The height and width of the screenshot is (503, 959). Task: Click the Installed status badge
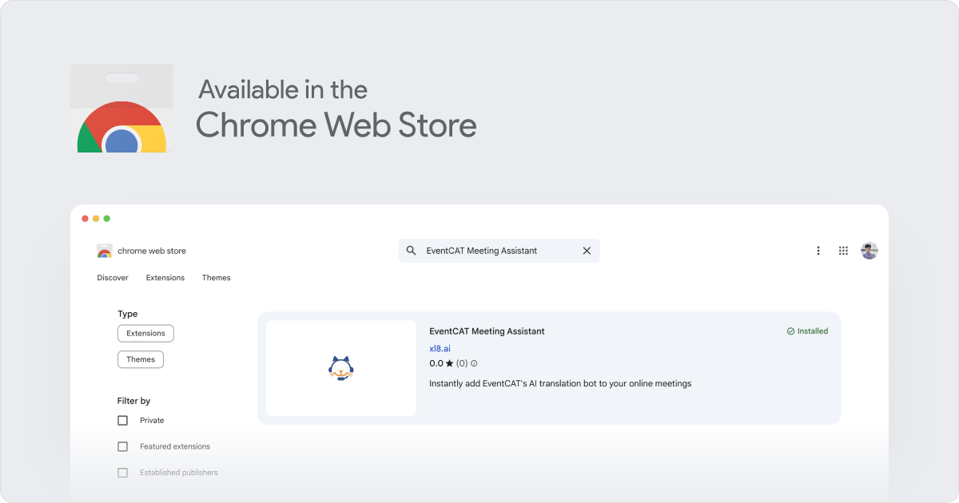pyautogui.click(x=807, y=331)
